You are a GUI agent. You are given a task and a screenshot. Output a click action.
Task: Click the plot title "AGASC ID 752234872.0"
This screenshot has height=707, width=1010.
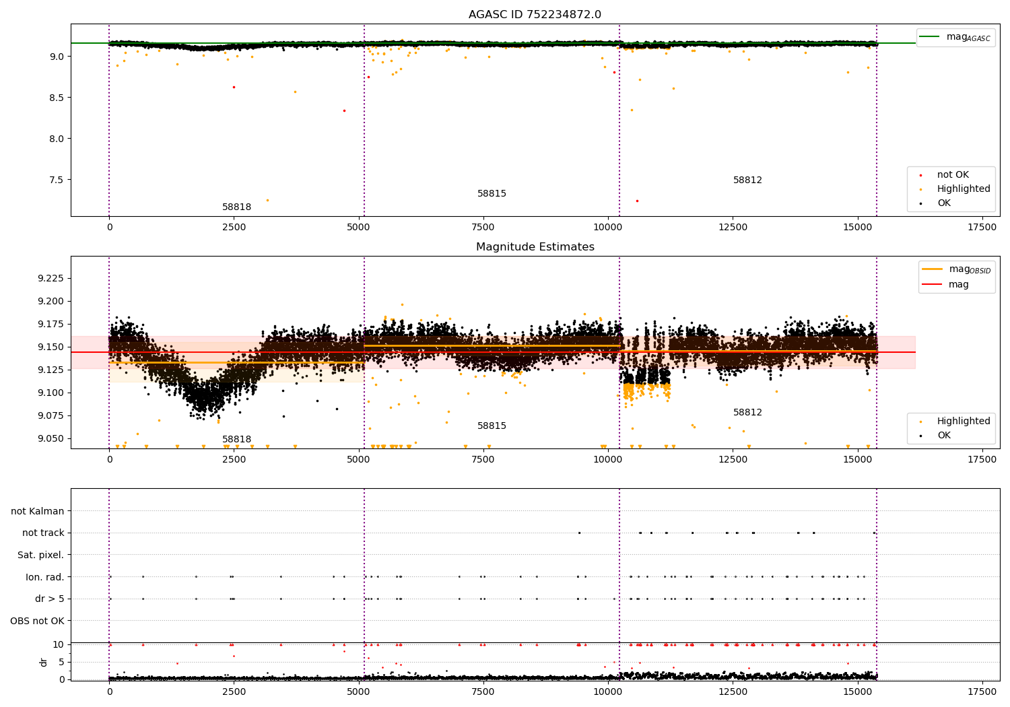coord(535,15)
